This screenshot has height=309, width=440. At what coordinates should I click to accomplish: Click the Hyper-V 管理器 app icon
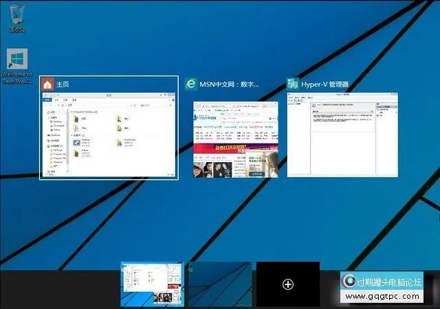pyautogui.click(x=294, y=84)
